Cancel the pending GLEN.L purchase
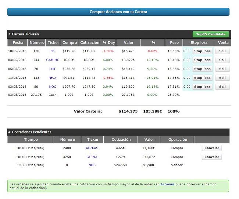The height and width of the screenshot is (199, 239). (x=211, y=157)
